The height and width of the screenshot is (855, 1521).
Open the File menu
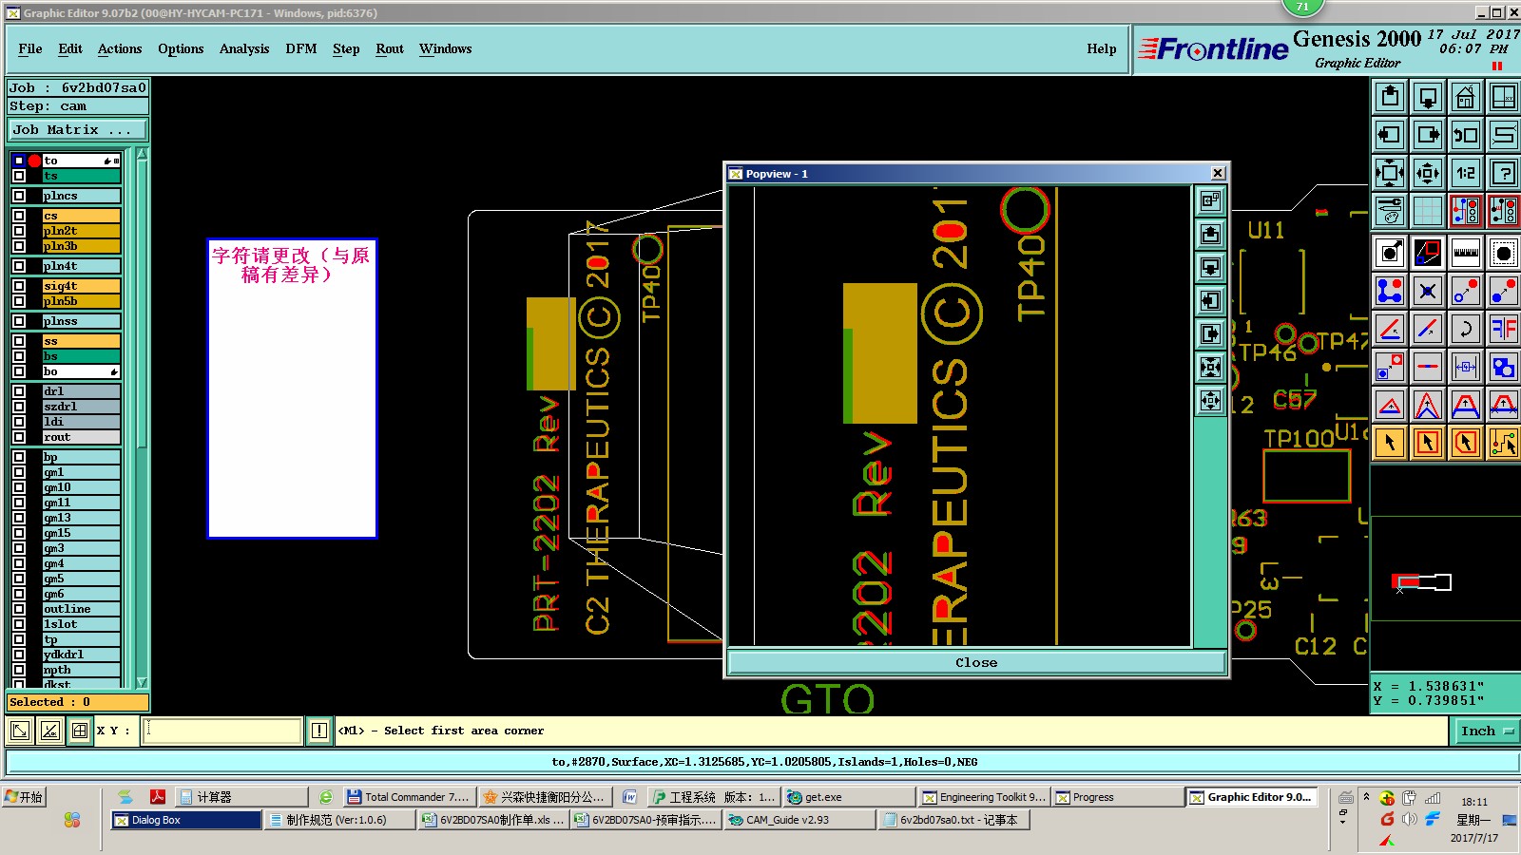(x=30, y=48)
